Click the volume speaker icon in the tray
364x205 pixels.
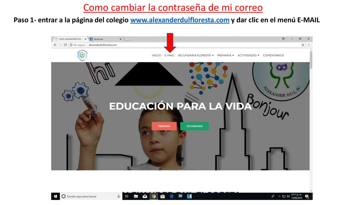click(288, 196)
